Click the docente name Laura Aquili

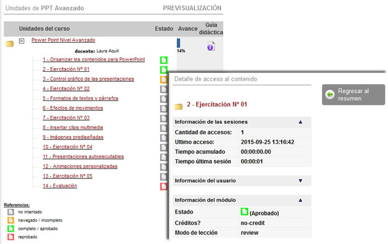click(107, 51)
